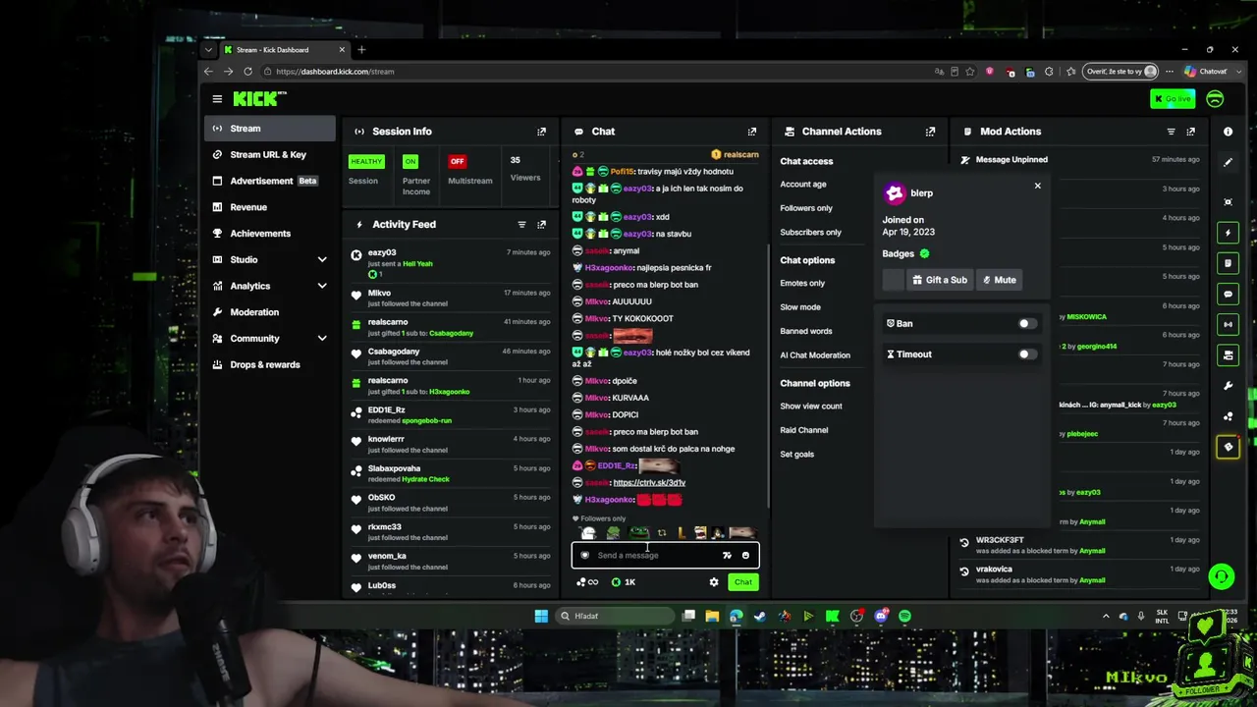Open Discord from the taskbar
1257x707 pixels.
[x=881, y=617]
